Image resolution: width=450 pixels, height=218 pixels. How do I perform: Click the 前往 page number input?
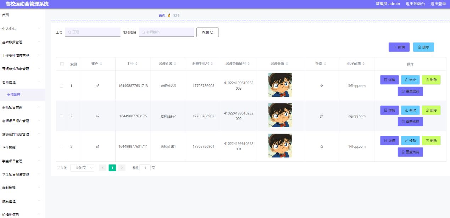point(145,168)
